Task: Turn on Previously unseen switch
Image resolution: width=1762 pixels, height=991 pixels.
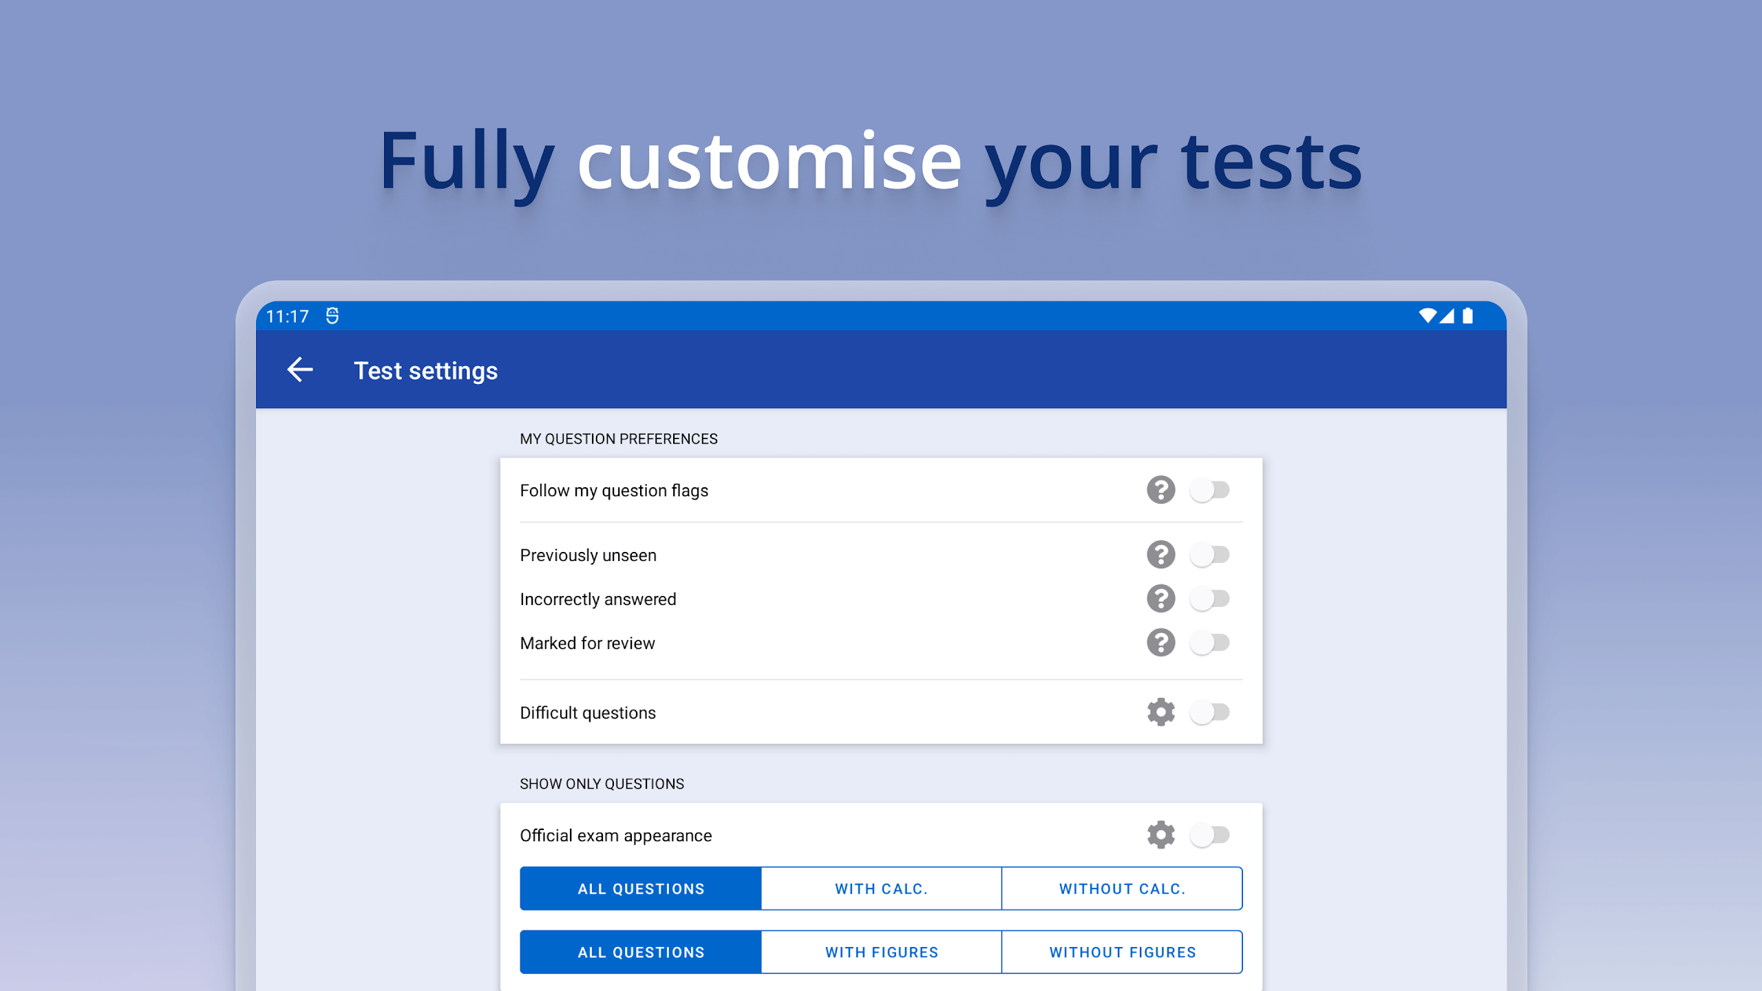Action: click(1210, 555)
